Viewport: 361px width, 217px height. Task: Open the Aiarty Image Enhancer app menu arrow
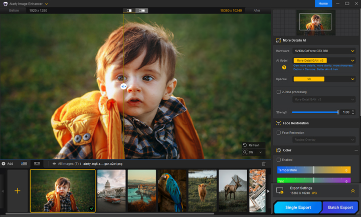pyautogui.click(x=47, y=4)
